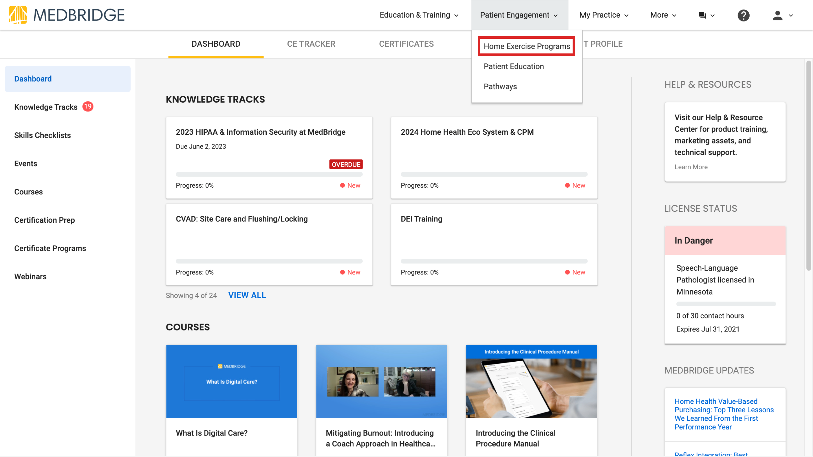
Task: Click the New status on CVAD track
Action: point(350,272)
